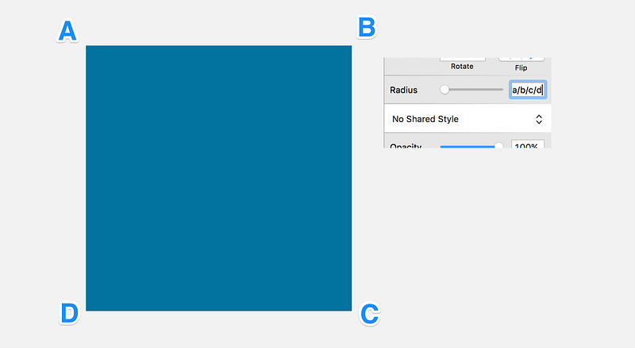This screenshot has width=635, height=348.
Task: Click the Radius slider handle
Action: point(444,90)
